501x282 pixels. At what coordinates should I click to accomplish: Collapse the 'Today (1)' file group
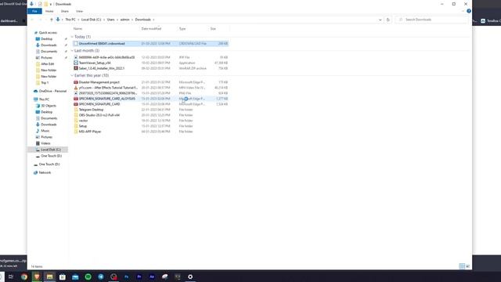[x=72, y=37]
